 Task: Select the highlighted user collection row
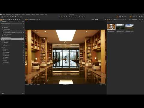pos(12,39)
